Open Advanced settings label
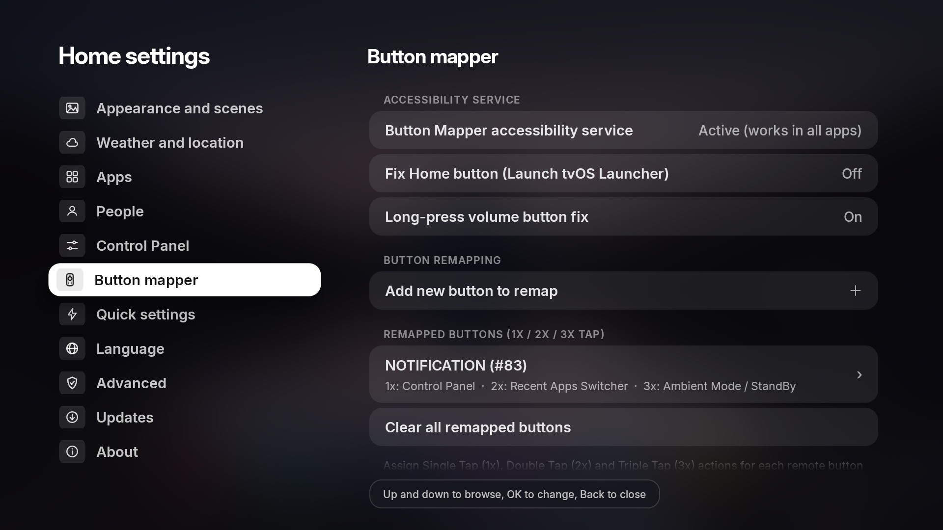Screen dimensions: 943x530 pyautogui.click(x=131, y=383)
